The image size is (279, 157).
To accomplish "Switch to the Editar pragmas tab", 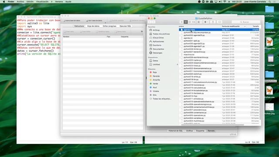I will point(109,26).
